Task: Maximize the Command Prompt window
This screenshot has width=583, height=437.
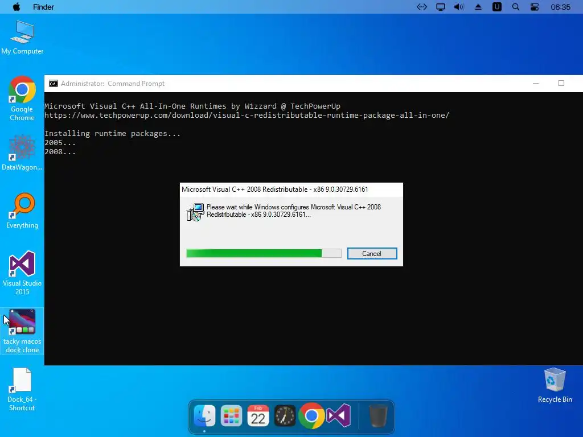Action: [x=561, y=83]
